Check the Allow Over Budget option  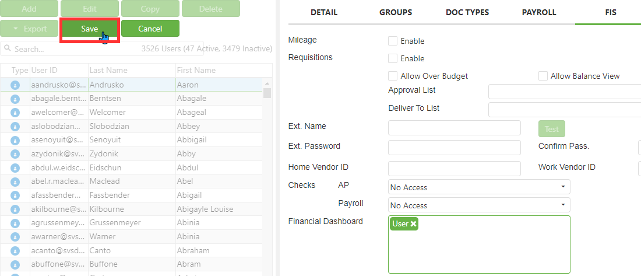[393, 76]
